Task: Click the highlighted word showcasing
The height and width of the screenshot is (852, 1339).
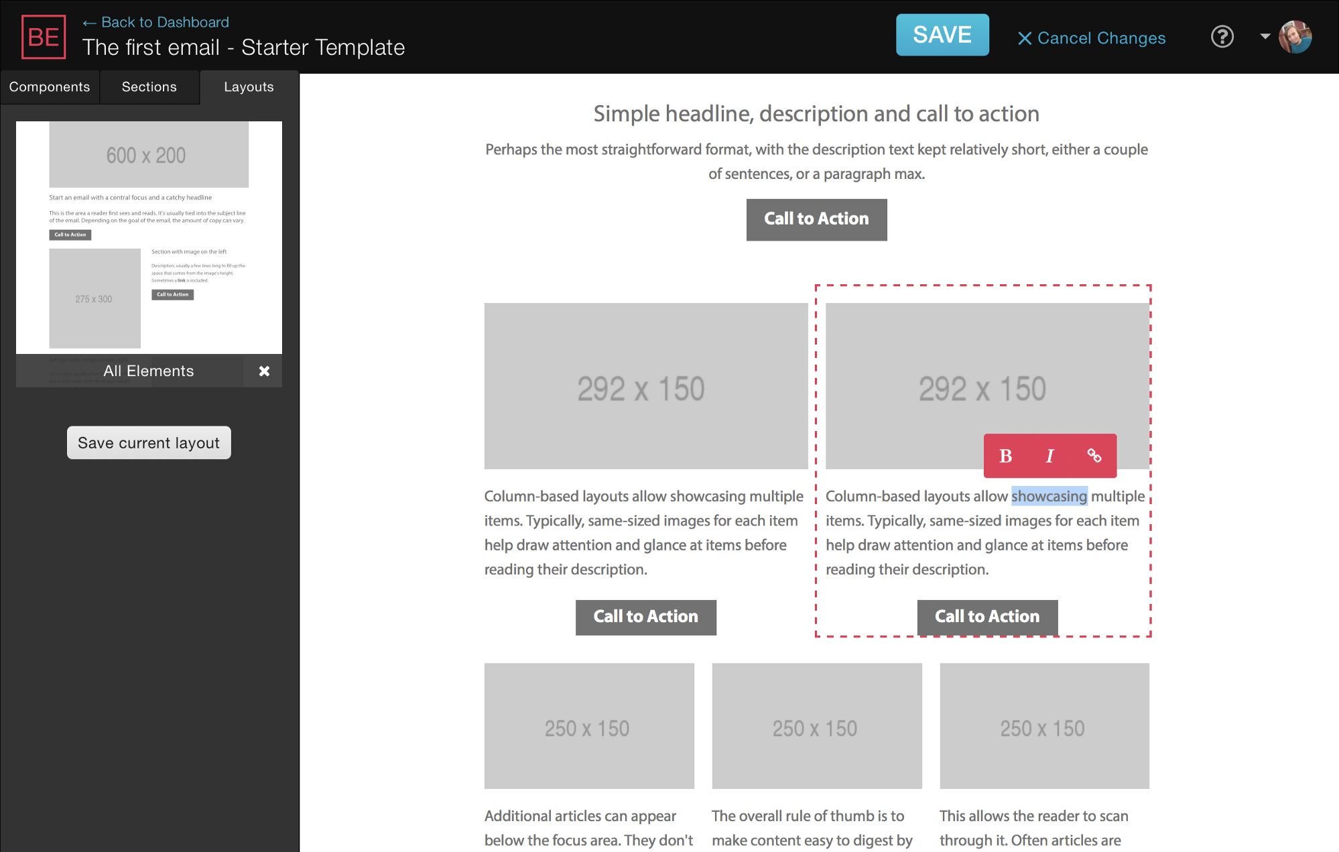Action: pyautogui.click(x=1049, y=496)
